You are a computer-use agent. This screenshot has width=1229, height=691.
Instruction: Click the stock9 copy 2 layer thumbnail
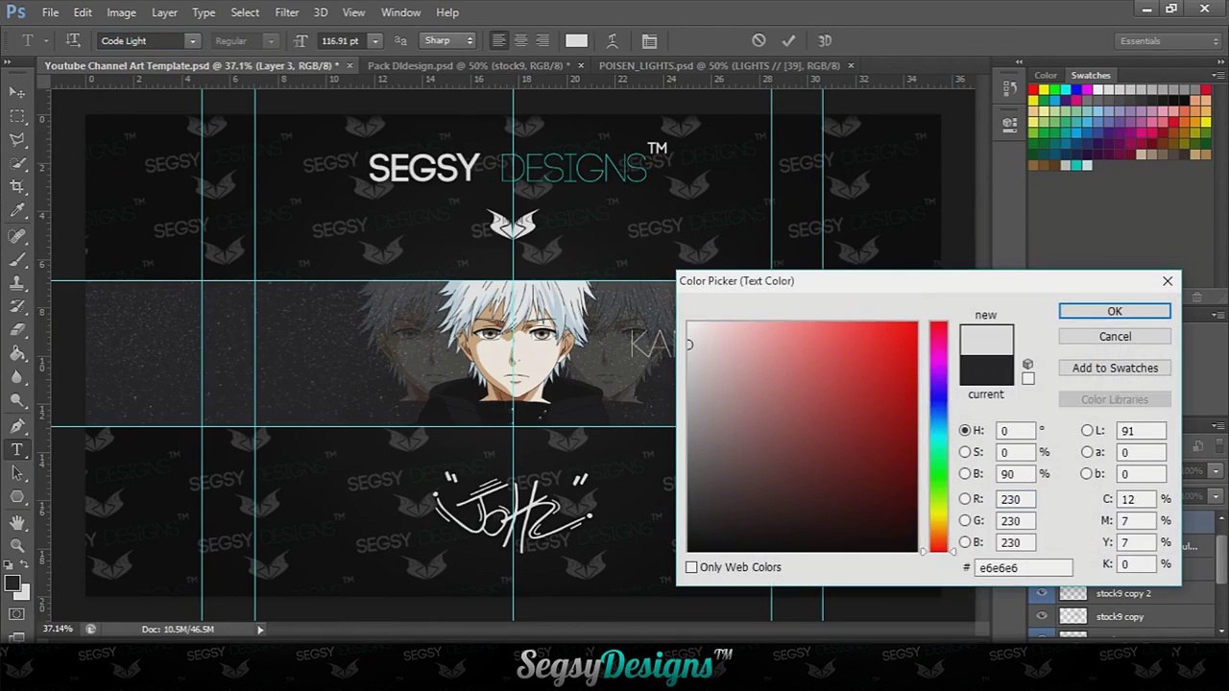[1072, 593]
